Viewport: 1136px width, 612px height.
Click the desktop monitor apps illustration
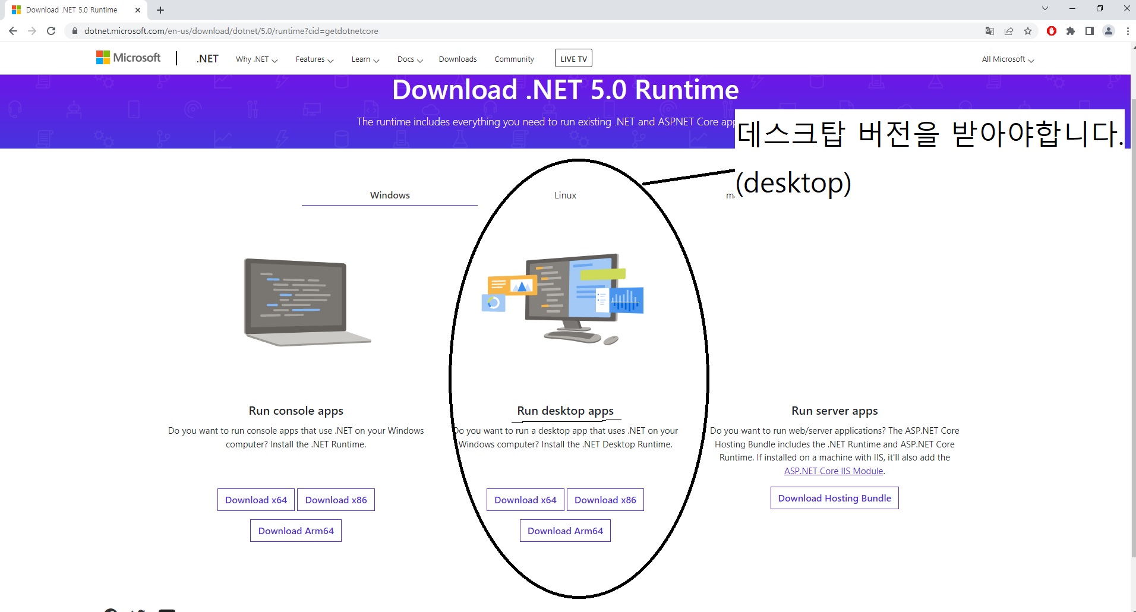click(563, 299)
